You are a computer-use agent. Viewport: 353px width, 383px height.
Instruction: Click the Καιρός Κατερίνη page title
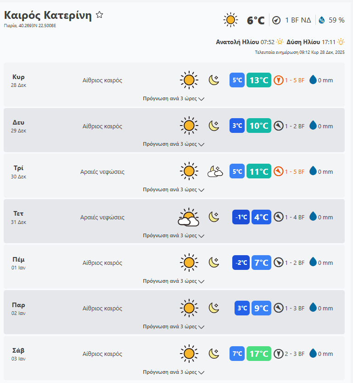pyautogui.click(x=48, y=15)
